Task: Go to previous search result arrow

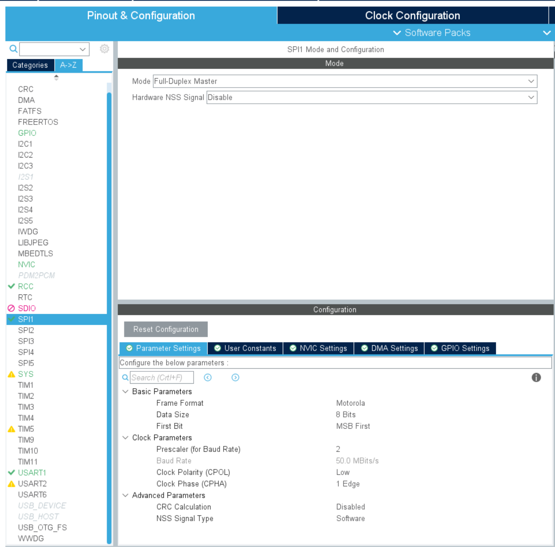Action: pos(208,377)
